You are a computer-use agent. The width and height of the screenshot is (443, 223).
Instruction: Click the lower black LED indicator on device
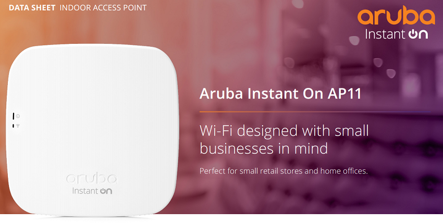pos(13,126)
